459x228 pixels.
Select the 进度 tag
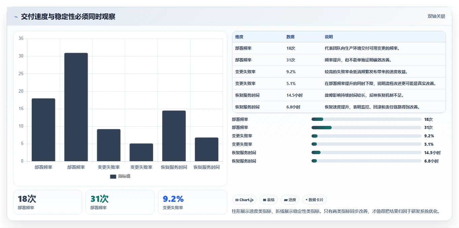pos(290,200)
